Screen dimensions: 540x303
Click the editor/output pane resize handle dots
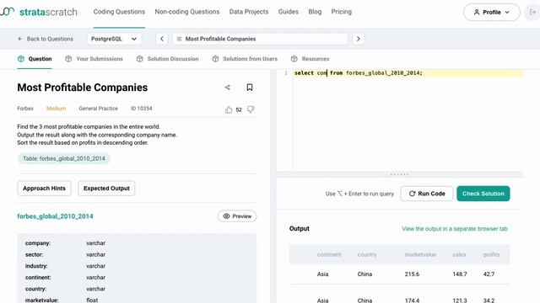(x=399, y=174)
